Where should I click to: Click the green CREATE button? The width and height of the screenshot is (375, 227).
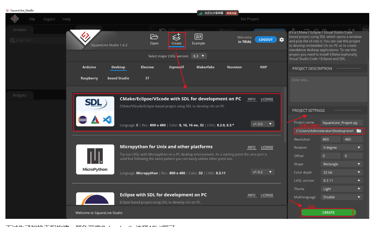point(328,212)
